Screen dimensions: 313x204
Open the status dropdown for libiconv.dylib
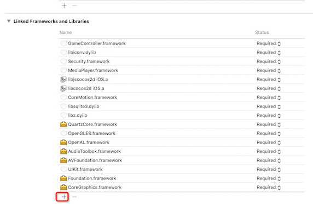269,52
